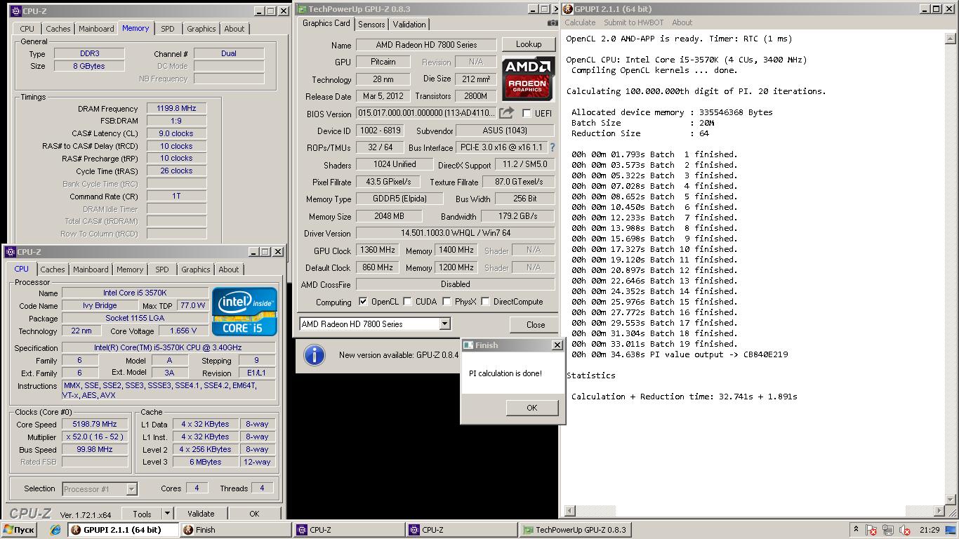Toggle the OpenCL checkbox
Viewport: 959px width, 539px height.
pos(363,302)
